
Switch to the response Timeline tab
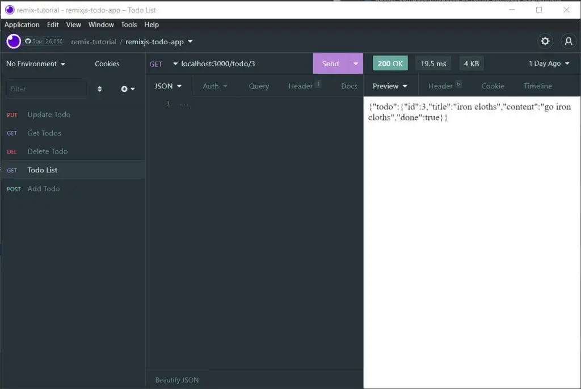[537, 86]
